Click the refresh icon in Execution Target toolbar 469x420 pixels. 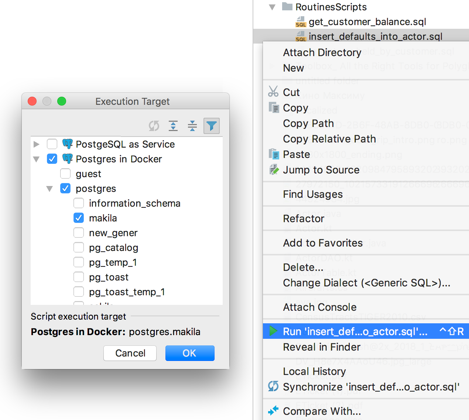tap(154, 126)
